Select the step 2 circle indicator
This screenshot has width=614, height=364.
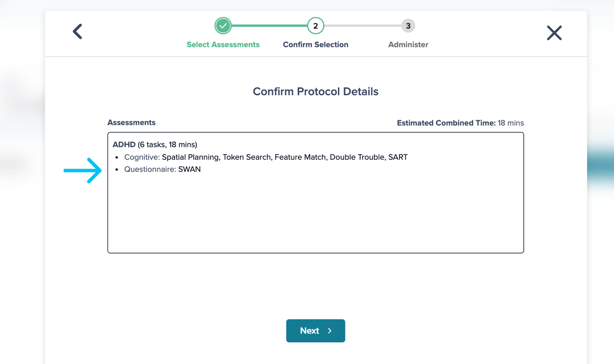tap(315, 26)
